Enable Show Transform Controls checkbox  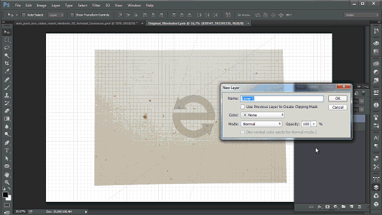click(x=72, y=15)
